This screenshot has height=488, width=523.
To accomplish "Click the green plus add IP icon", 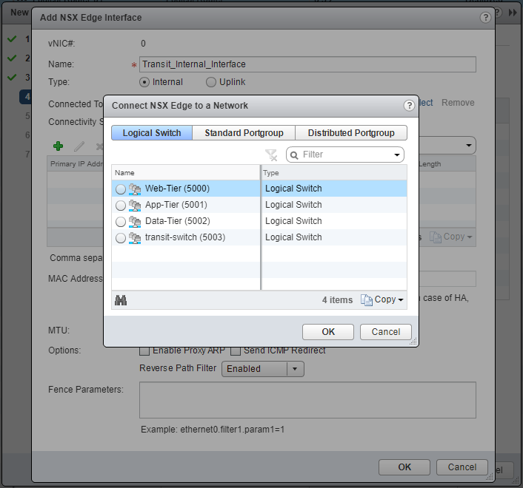I will 59,146.
